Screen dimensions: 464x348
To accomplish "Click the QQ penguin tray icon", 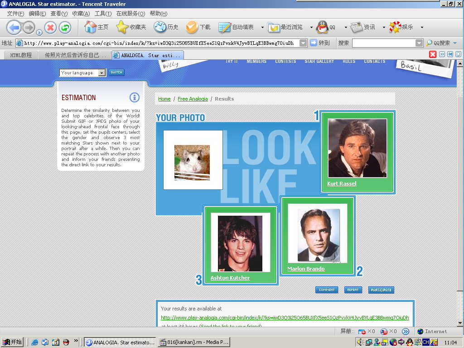I will pyautogui.click(x=410, y=343).
